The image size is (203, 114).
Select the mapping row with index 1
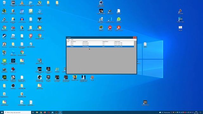pos(100,45)
